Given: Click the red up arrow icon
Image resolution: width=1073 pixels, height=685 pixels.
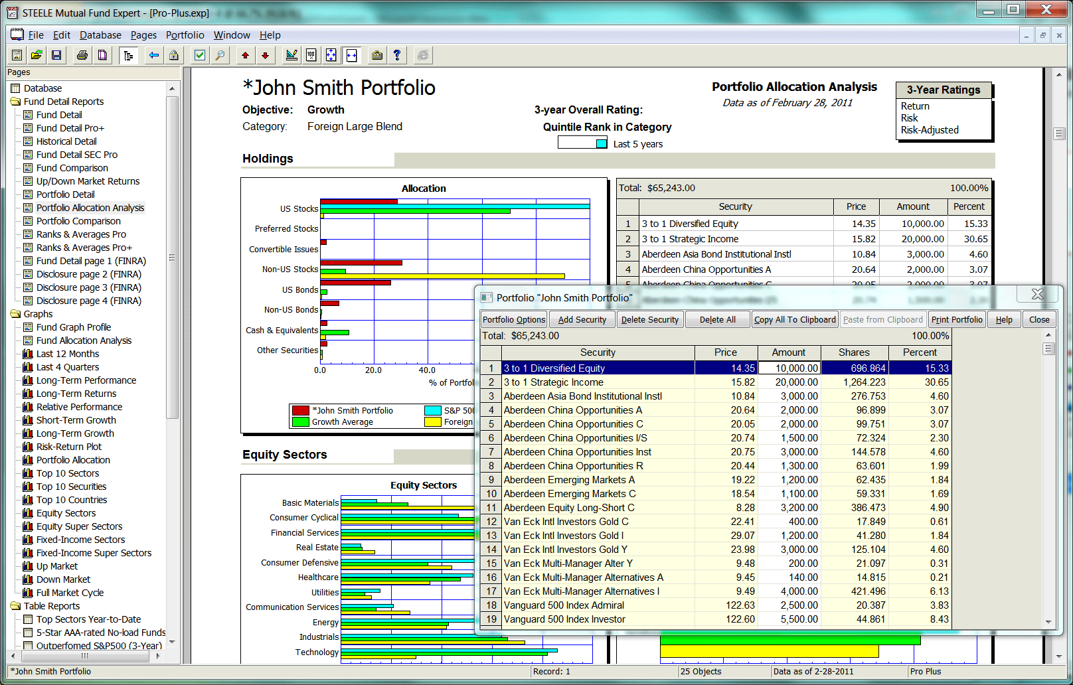Looking at the screenshot, I should tap(246, 56).
